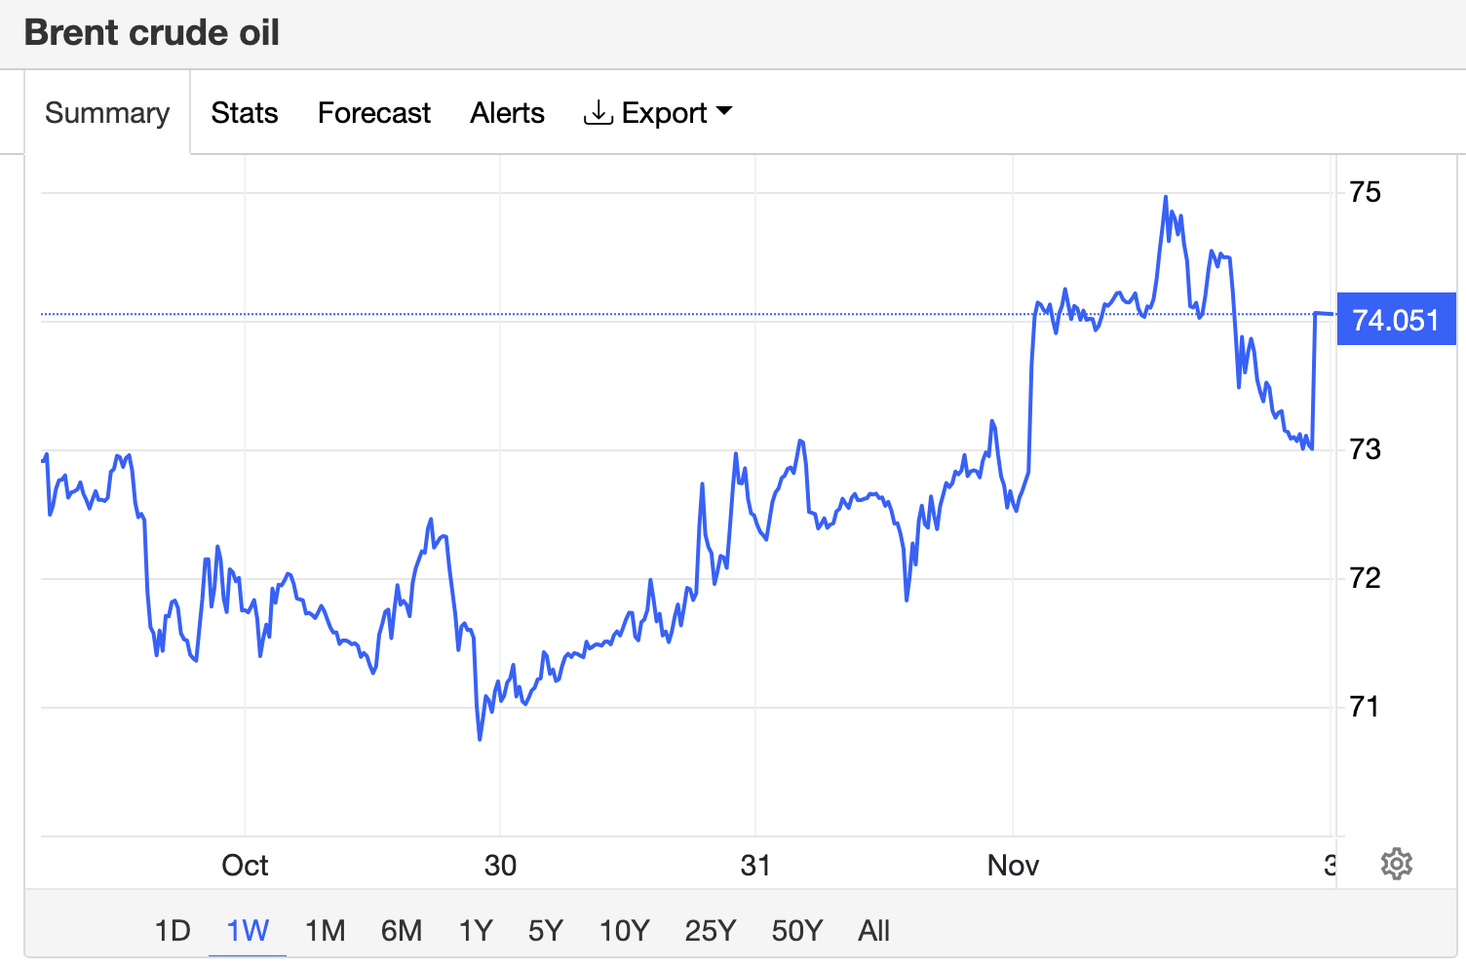Select the 5Y time range
Screen dimensions: 1466x969
(546, 931)
